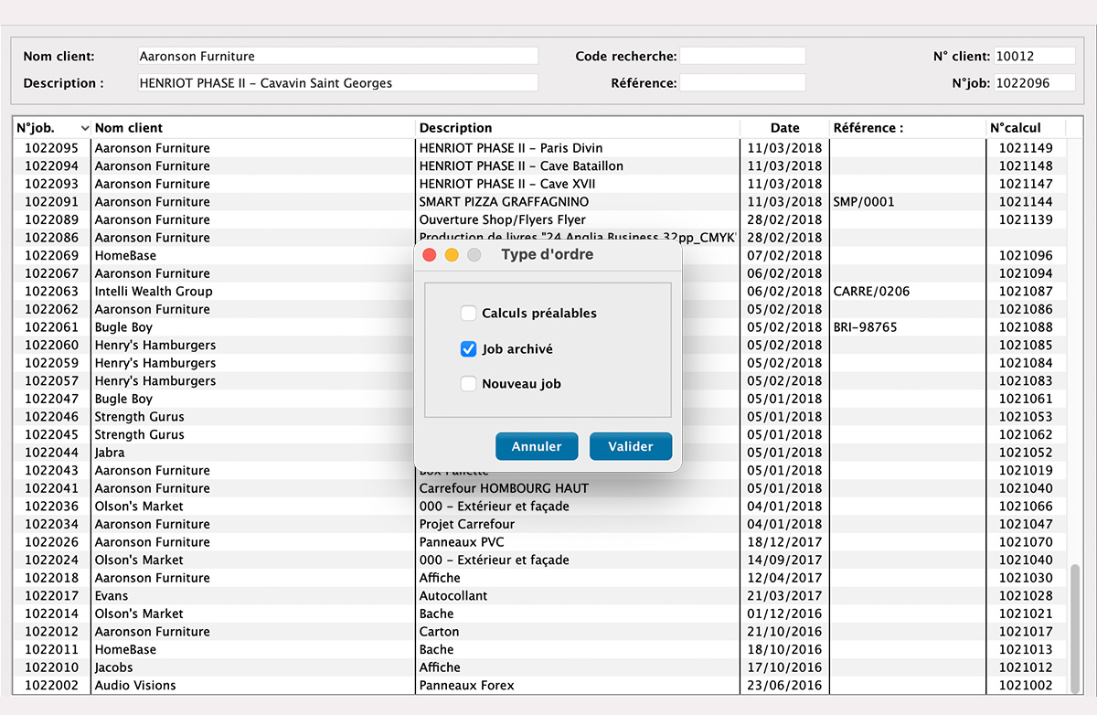This screenshot has width=1097, height=715.
Task: Uncheck the Job archivé checkbox
Action: (468, 349)
